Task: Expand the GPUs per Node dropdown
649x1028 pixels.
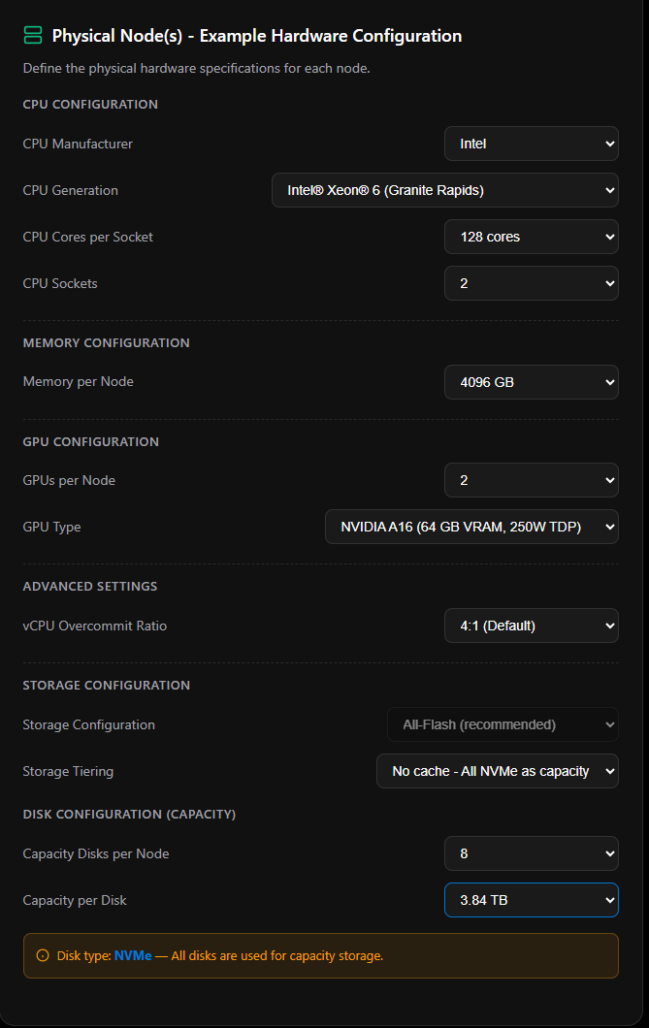Action: pyautogui.click(x=531, y=480)
